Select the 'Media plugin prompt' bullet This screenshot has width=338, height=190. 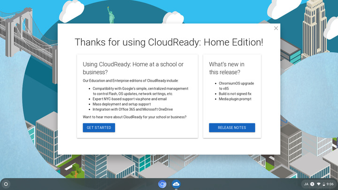235,99
